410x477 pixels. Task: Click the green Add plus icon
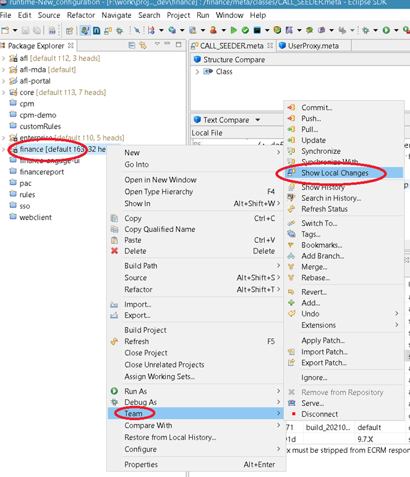click(291, 303)
